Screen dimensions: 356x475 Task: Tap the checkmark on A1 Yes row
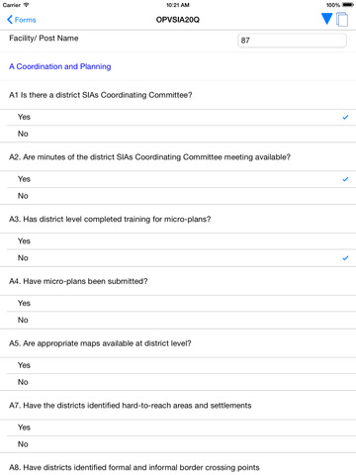tap(345, 117)
